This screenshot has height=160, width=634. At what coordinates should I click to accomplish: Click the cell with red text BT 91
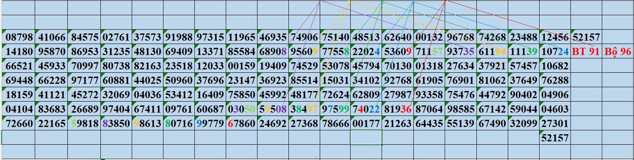point(586,52)
